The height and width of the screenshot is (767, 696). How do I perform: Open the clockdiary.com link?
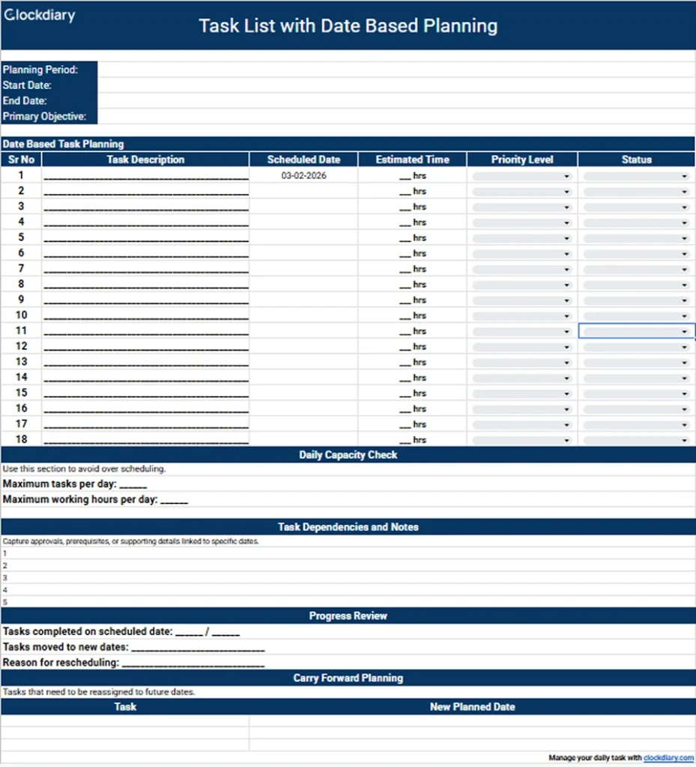[668, 758]
